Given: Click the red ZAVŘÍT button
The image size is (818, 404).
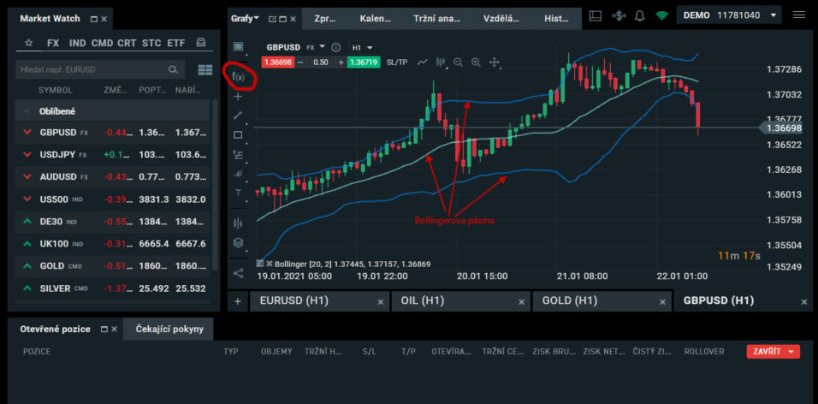Looking at the screenshot, I should pyautogui.click(x=773, y=352).
